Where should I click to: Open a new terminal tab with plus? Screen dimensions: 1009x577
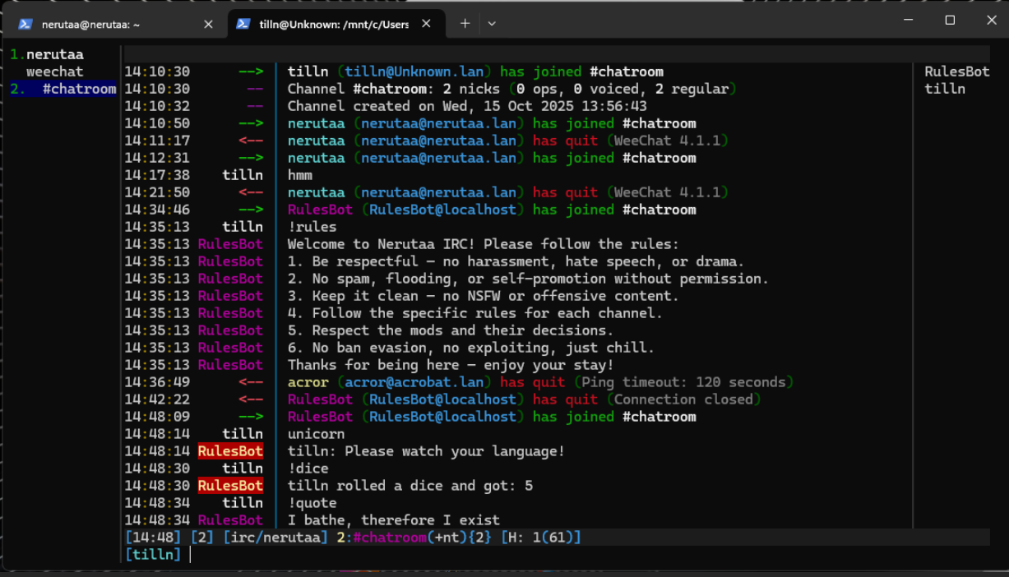tap(465, 24)
